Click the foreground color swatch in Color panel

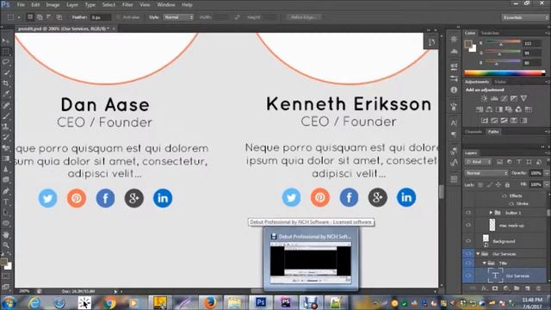pos(468,44)
